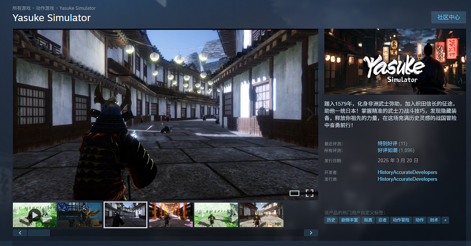Open the 社区中心 community hub

448,17
